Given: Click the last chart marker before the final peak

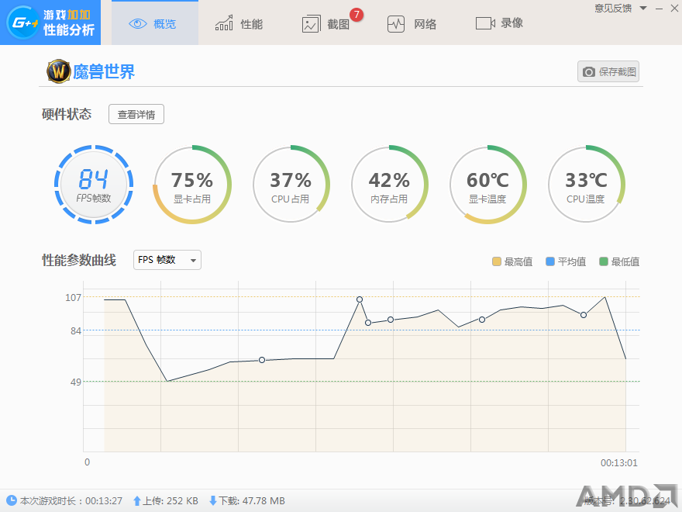Looking at the screenshot, I should (x=584, y=315).
